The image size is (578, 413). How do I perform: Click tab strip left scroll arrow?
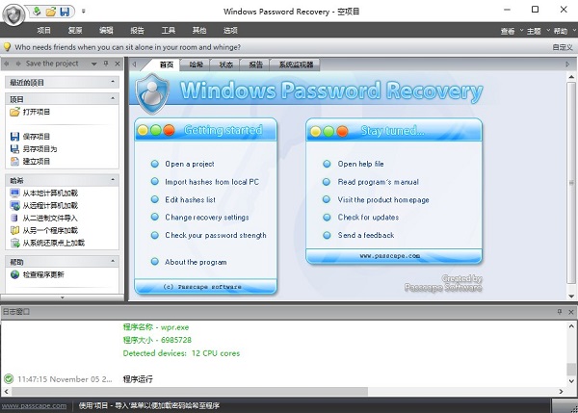coord(134,65)
